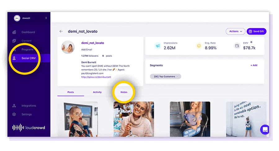Click + Add in Segments

[254, 65]
